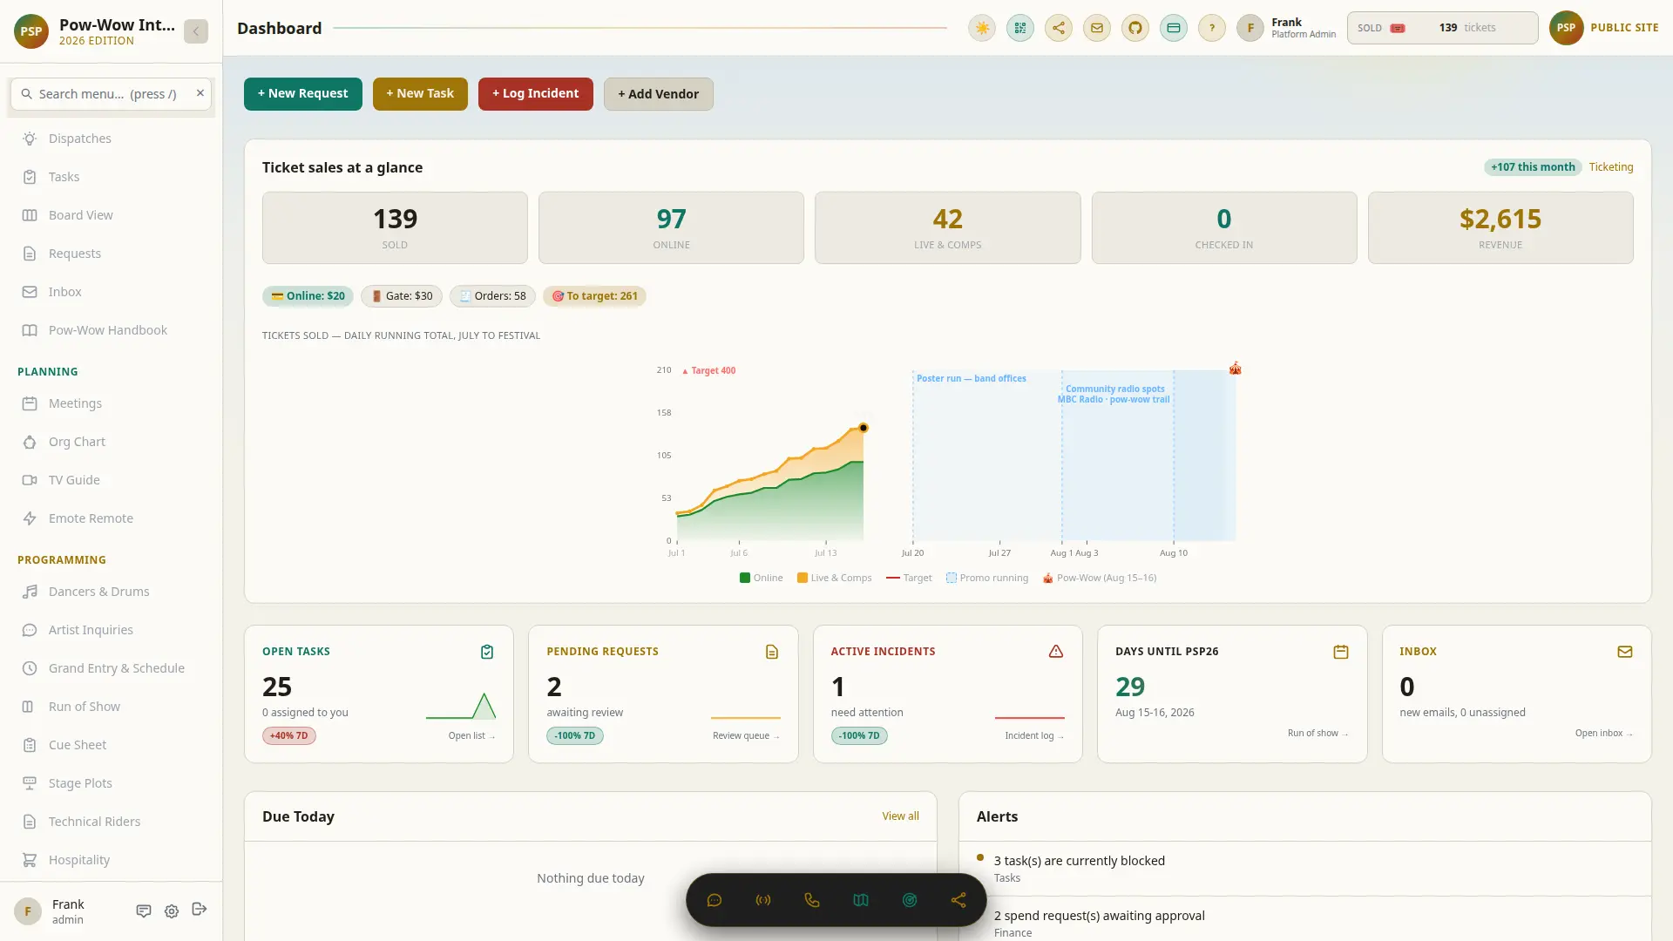Click the + Log Incident button

tap(535, 94)
